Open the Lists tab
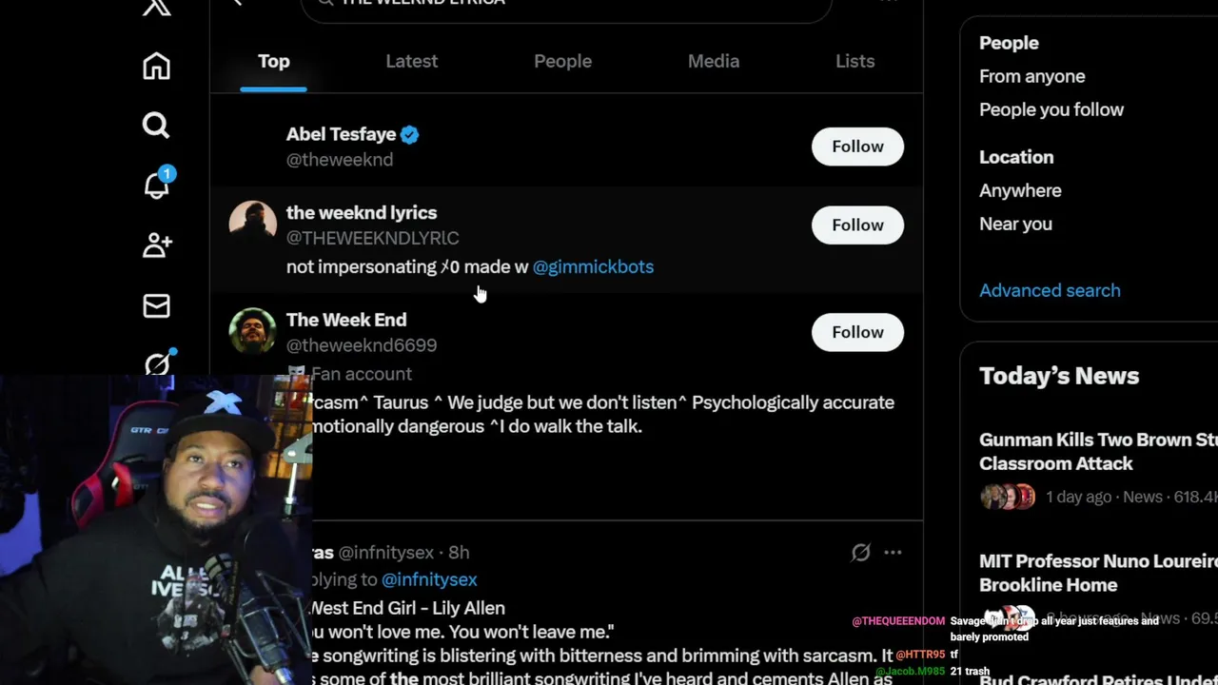 855,61
